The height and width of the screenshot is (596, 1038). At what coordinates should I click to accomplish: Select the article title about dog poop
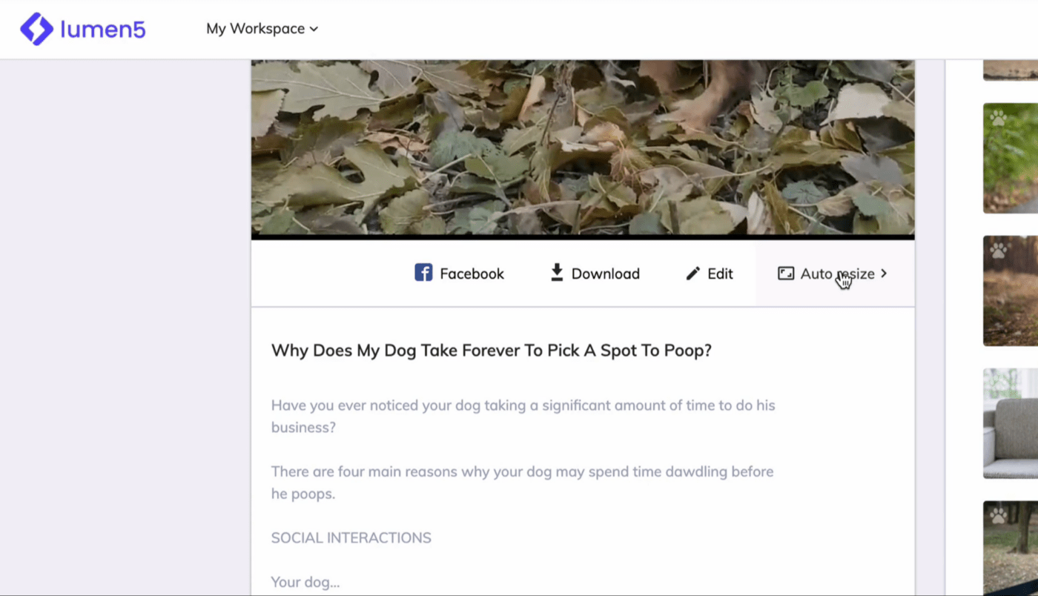[x=492, y=351]
